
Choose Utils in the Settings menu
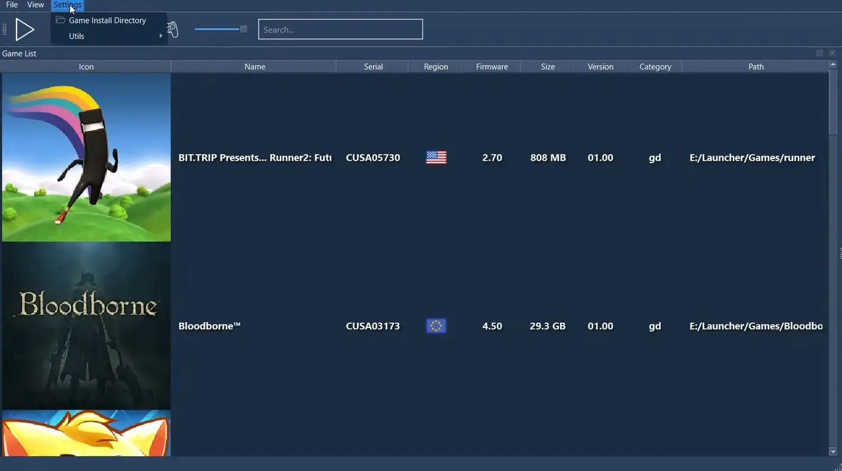77,35
